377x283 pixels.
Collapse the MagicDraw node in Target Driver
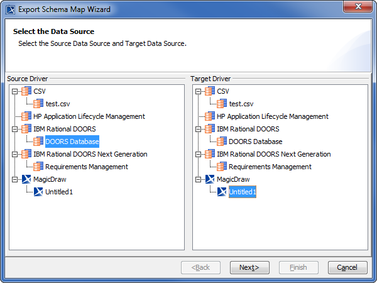198,179
